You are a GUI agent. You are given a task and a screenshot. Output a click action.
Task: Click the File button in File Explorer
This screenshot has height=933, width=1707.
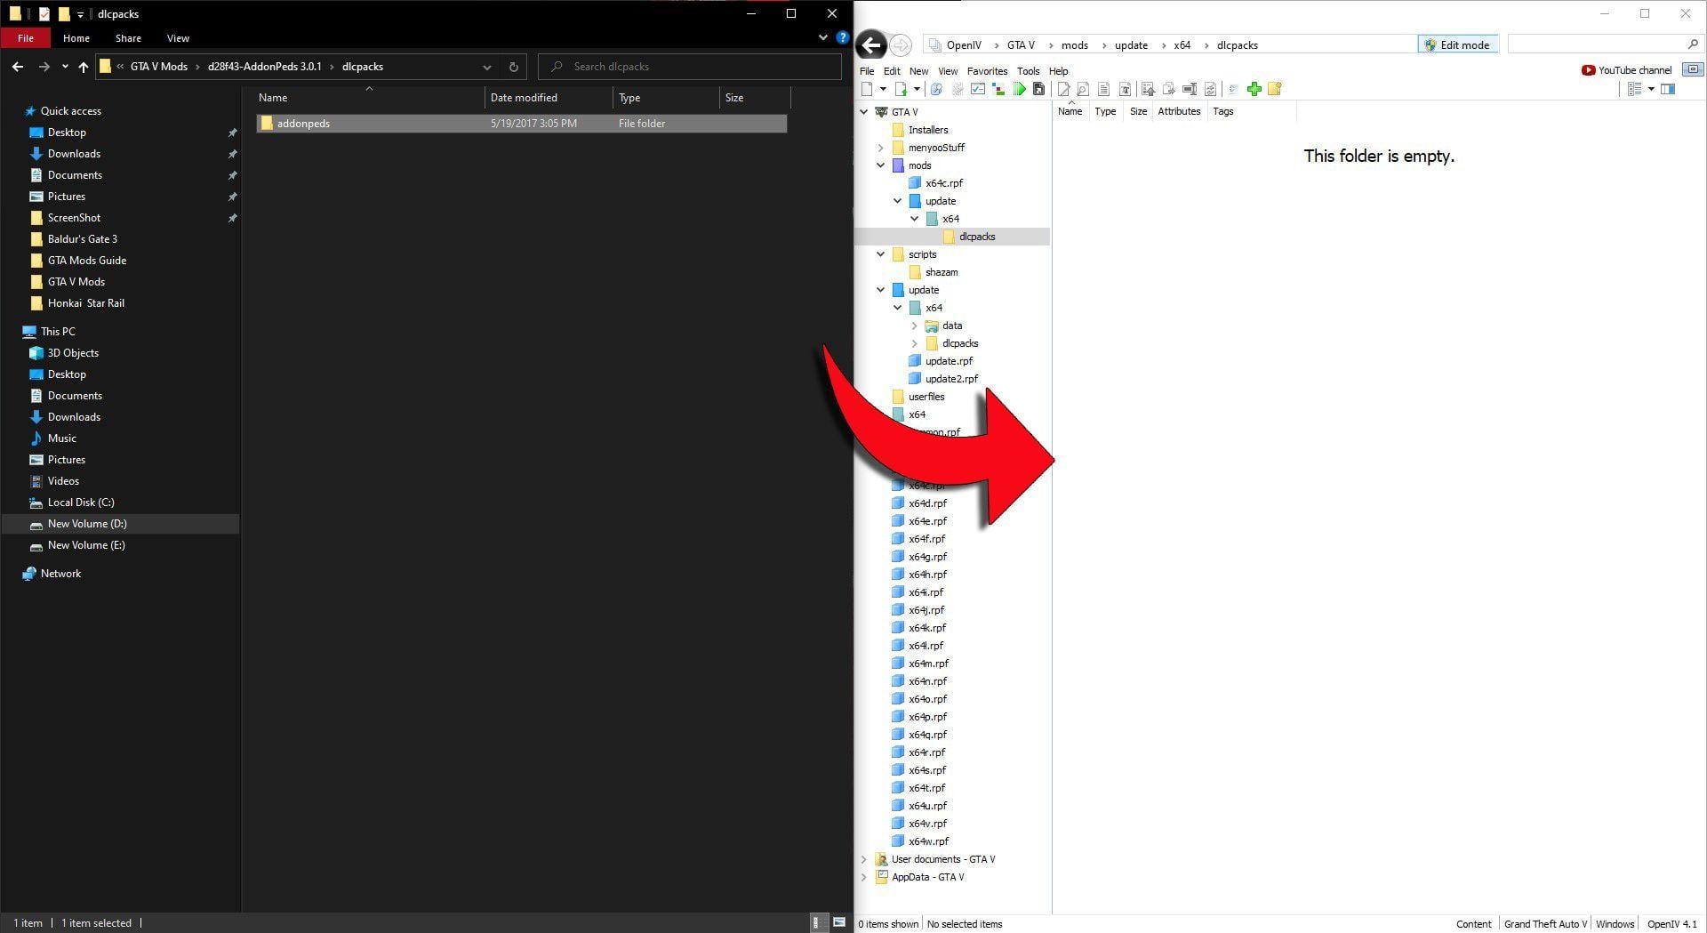pyautogui.click(x=26, y=38)
